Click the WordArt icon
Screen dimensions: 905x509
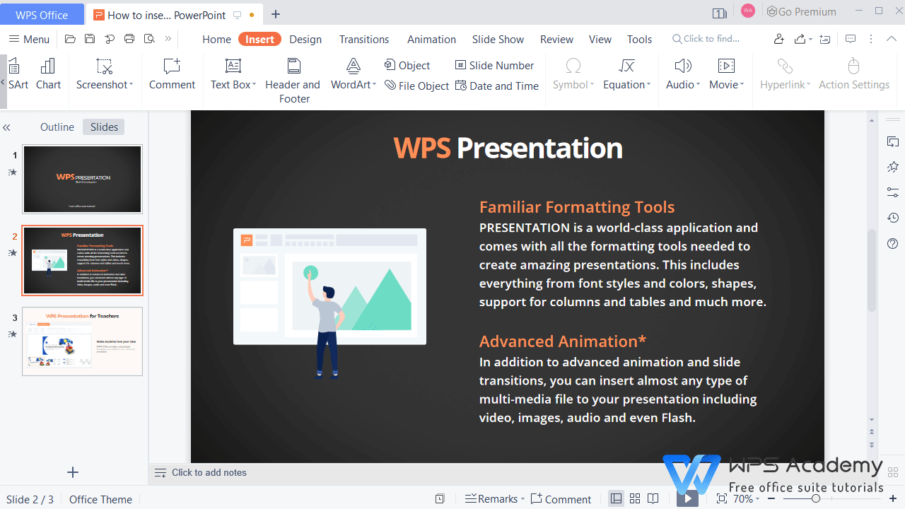354,66
